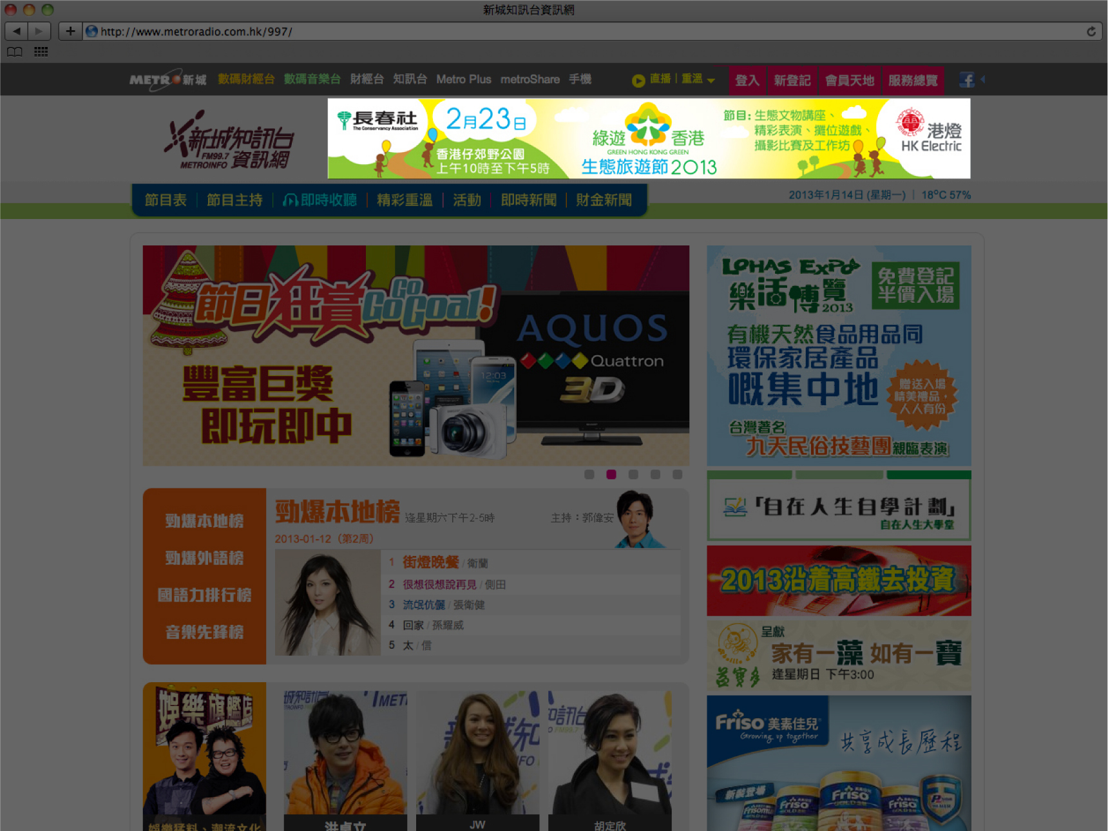Viewport: 1108px width, 831px height.
Task: Open the 服務總覽 services button
Action: click(x=913, y=81)
